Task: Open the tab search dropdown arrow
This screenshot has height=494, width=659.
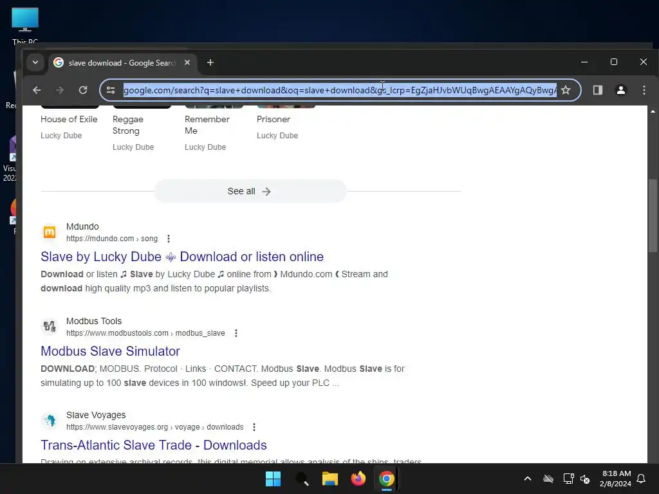Action: coord(35,62)
